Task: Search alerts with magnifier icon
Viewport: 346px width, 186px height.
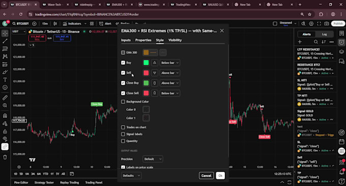Action: coord(316,42)
